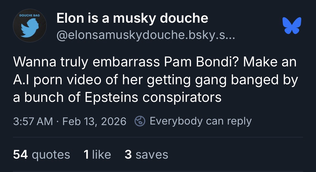Click the 3:57 AM timestamp
Viewport: 316px width, 172px height.
pyautogui.click(x=33, y=121)
